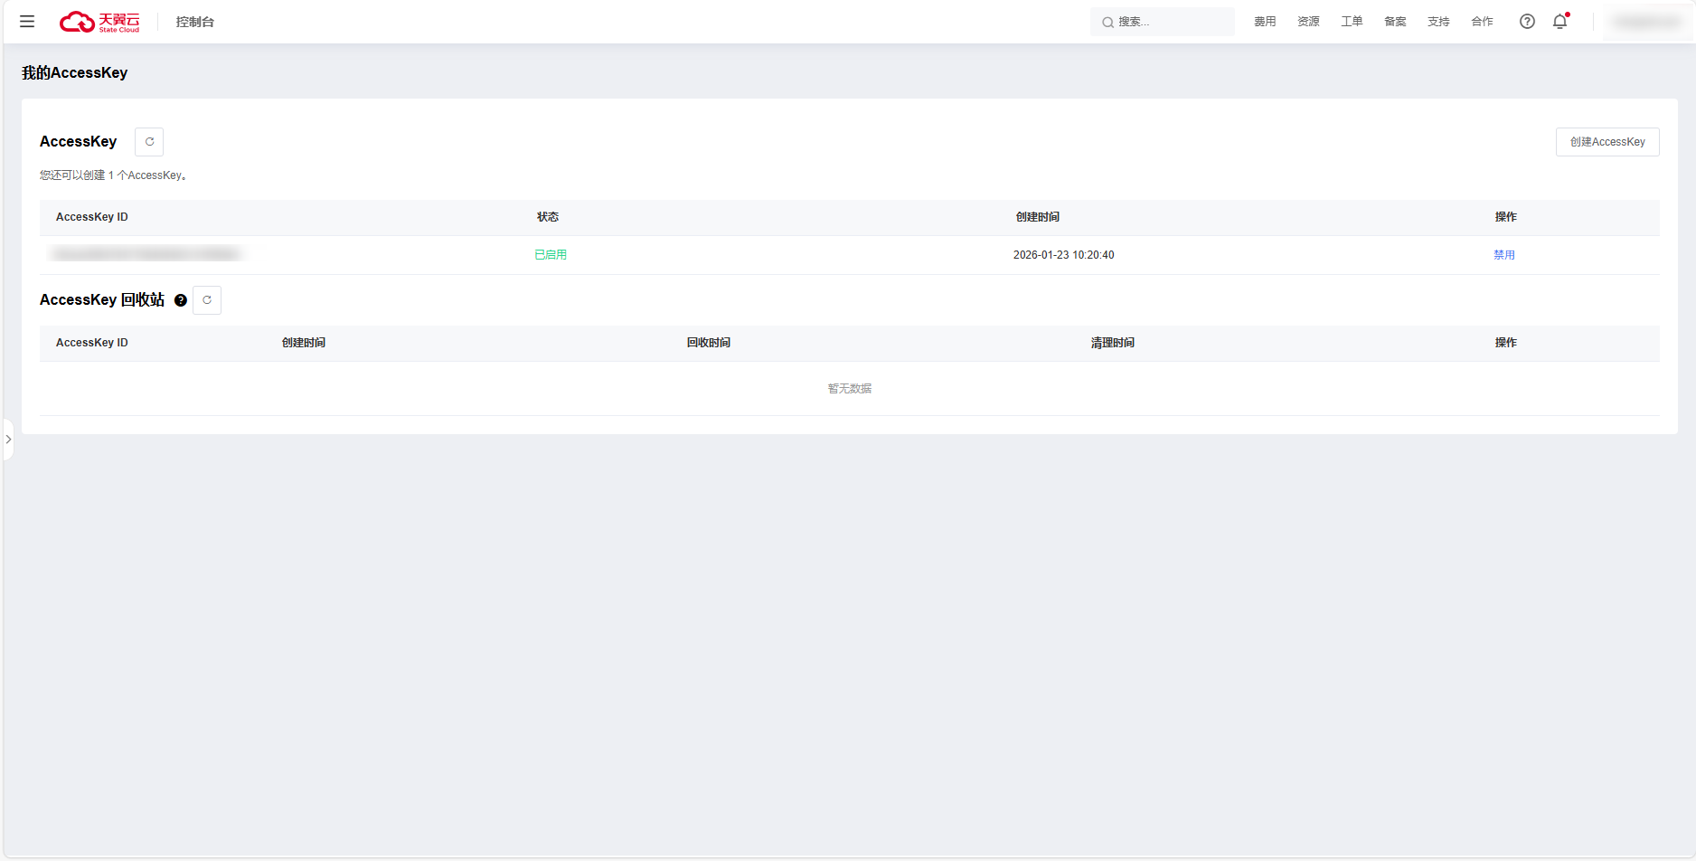
Task: Go to 控制台 console home
Action: 195,22
